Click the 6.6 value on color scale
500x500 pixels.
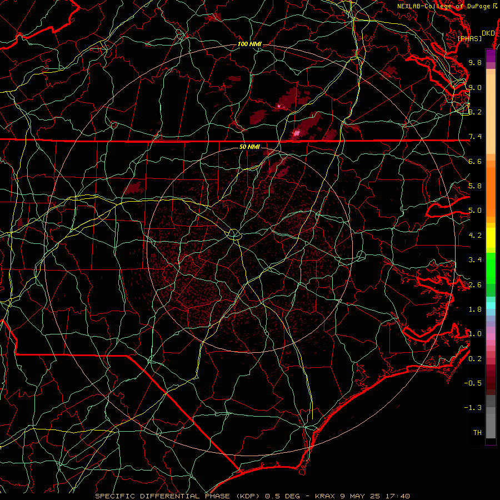point(475,161)
